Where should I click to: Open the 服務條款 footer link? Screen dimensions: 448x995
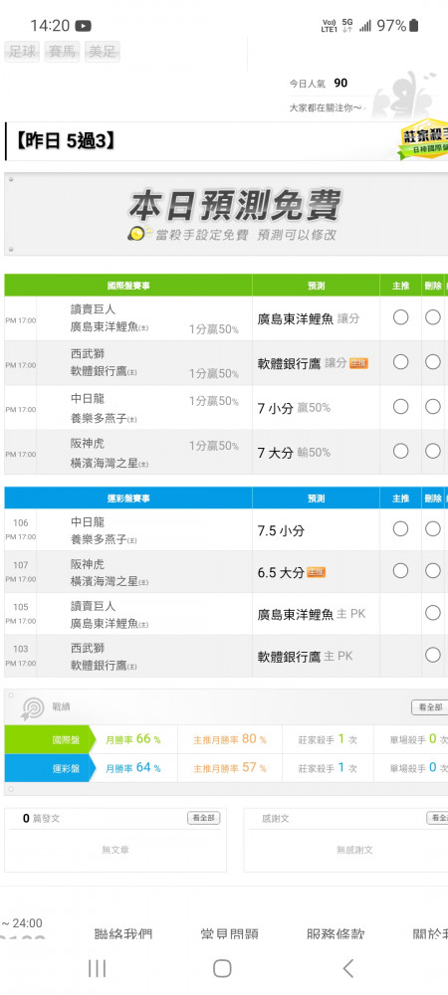[336, 933]
